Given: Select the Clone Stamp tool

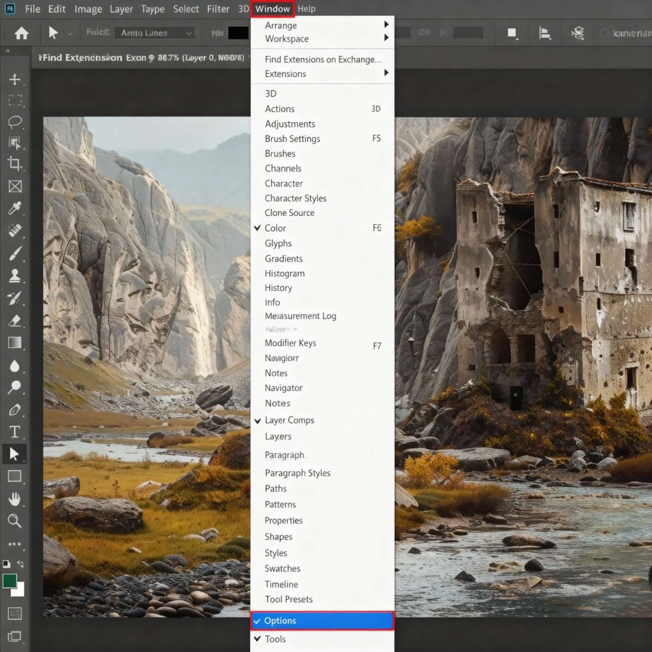Looking at the screenshot, I should pyautogui.click(x=15, y=275).
